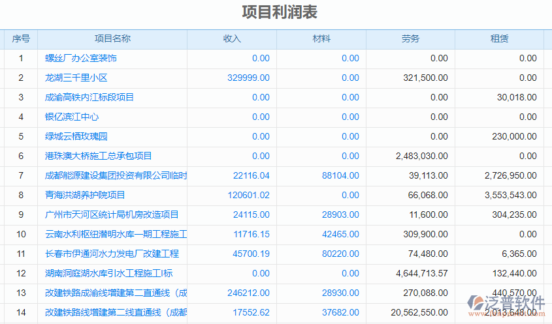Open project 青海洪湖养护院项目
The image size is (552, 324).
tap(85, 196)
